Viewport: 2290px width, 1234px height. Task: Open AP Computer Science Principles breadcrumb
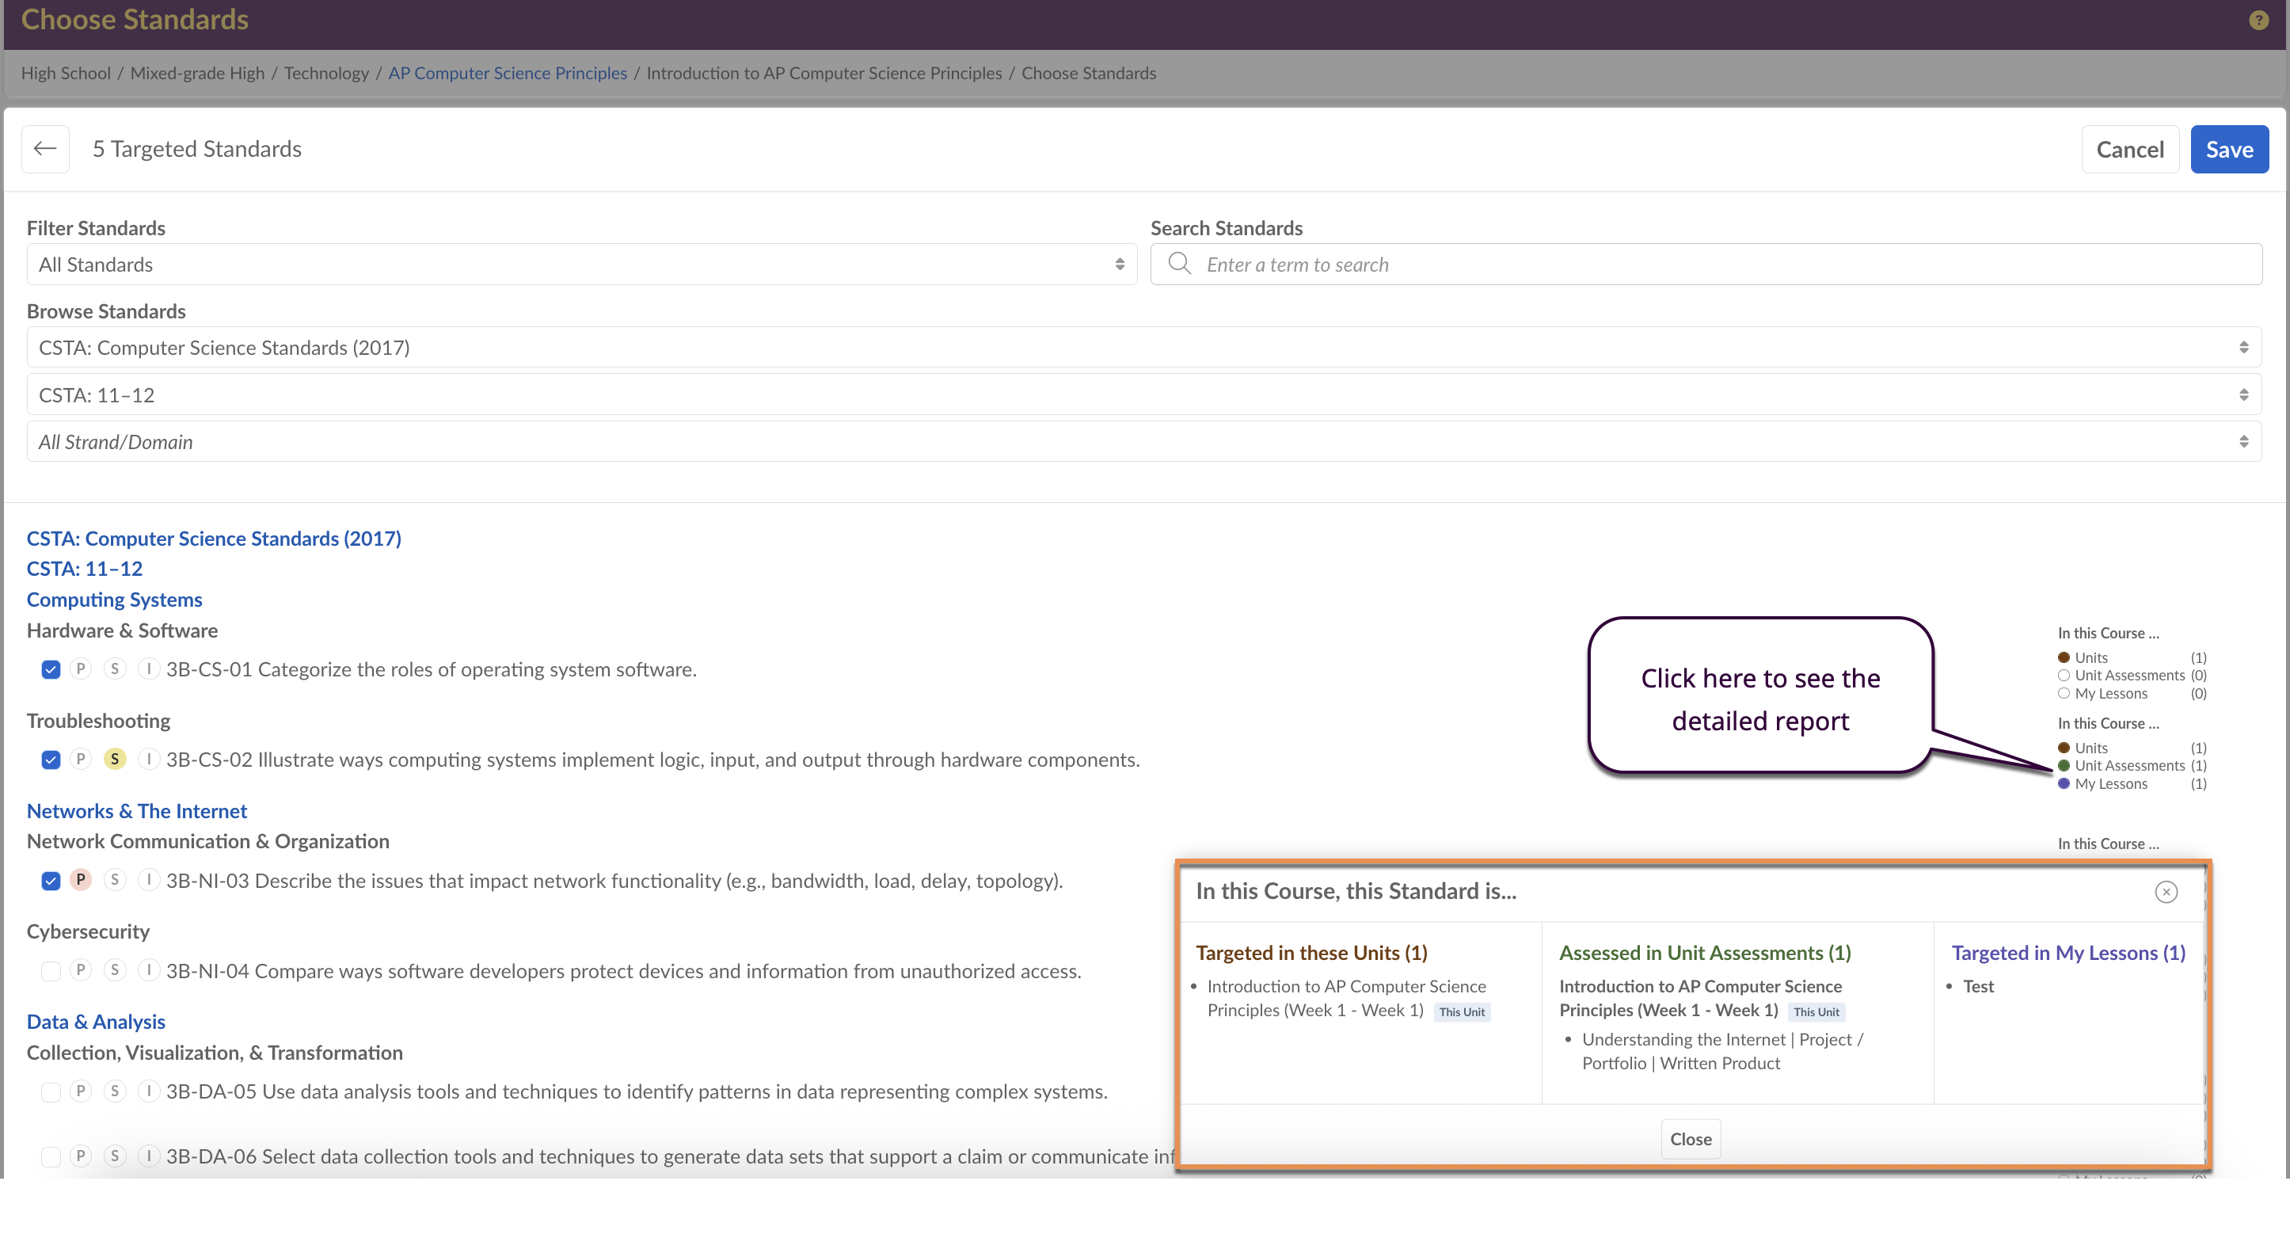(508, 73)
